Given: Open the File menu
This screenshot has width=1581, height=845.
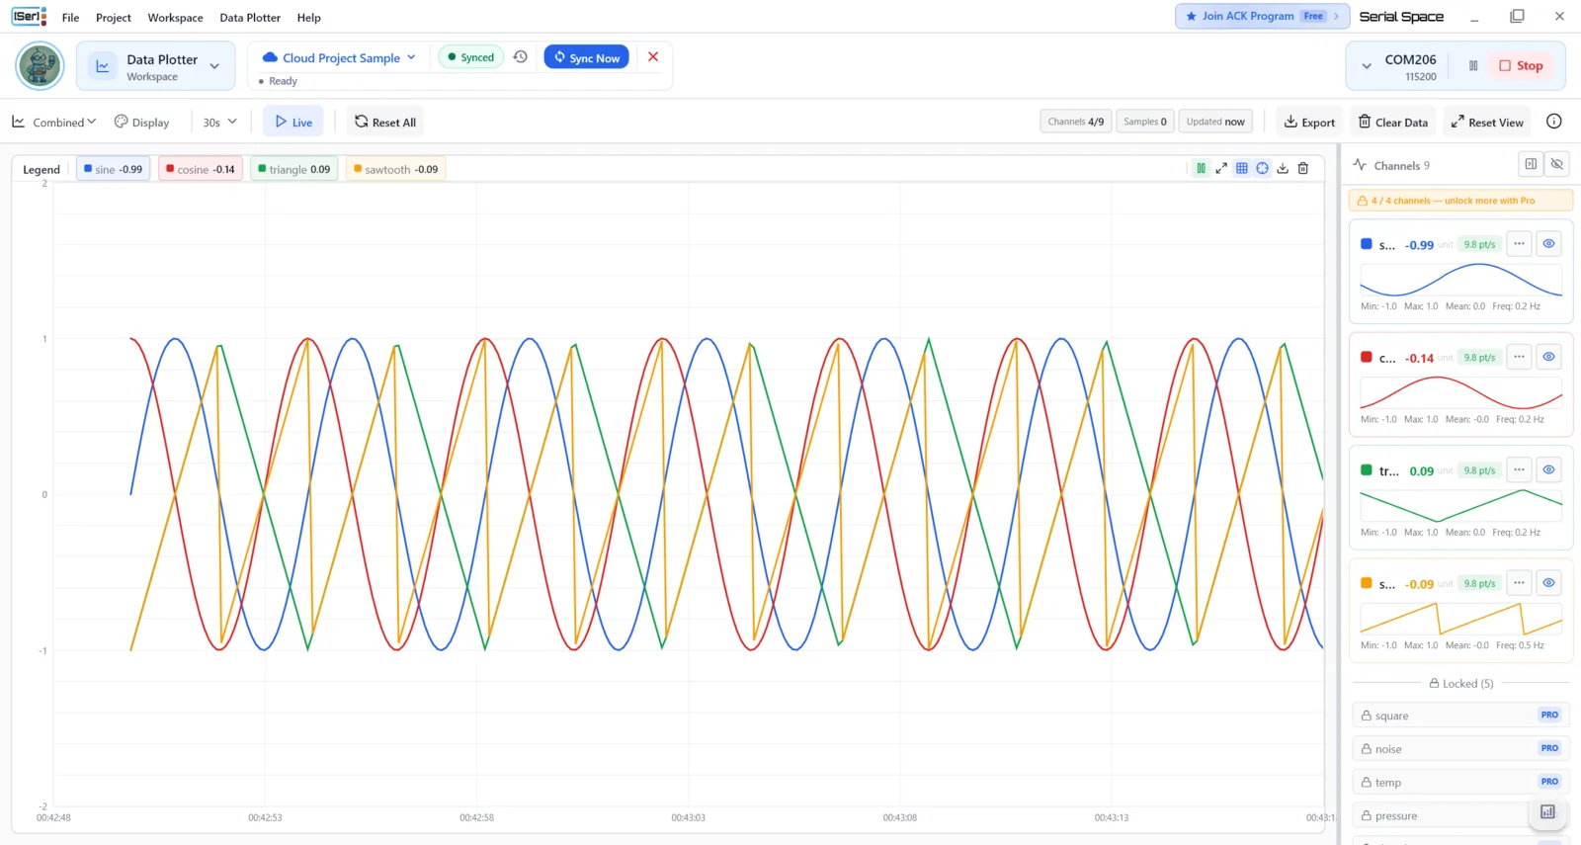Looking at the screenshot, I should 70,18.
